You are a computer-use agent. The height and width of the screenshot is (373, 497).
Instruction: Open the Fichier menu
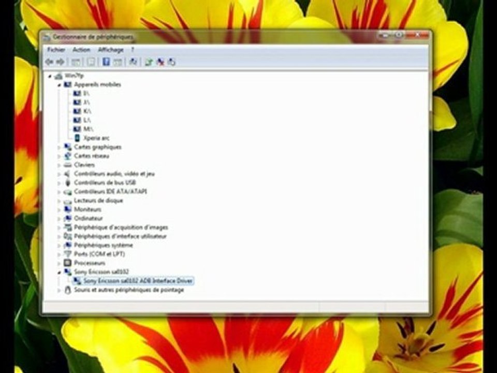coord(56,50)
